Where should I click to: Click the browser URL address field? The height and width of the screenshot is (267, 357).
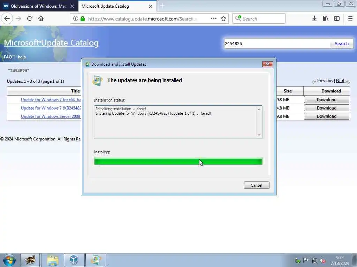tap(142, 19)
